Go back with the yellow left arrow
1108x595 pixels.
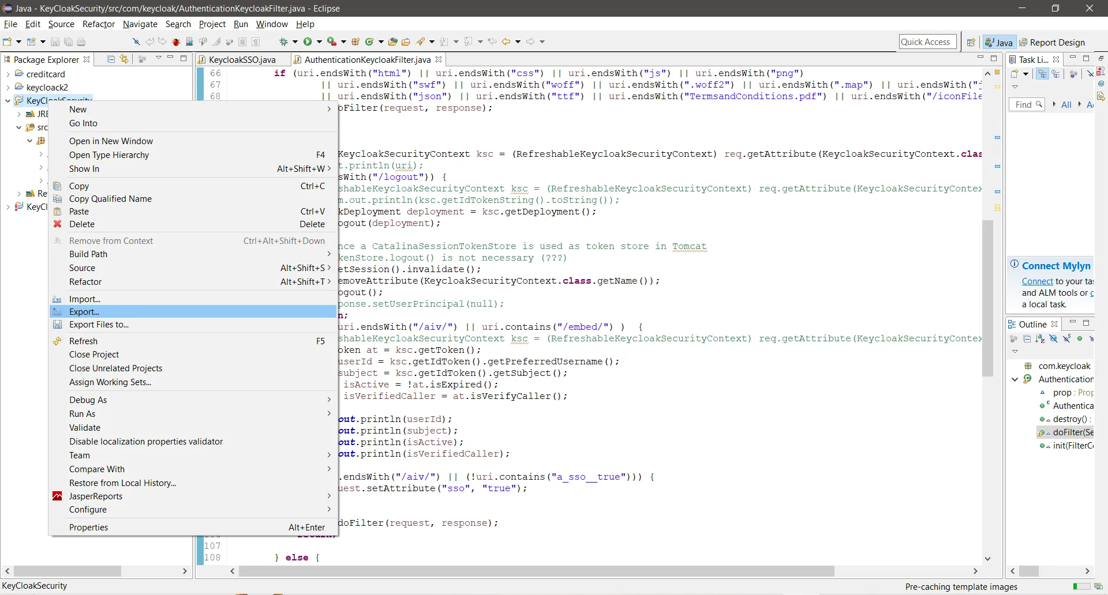click(x=506, y=42)
